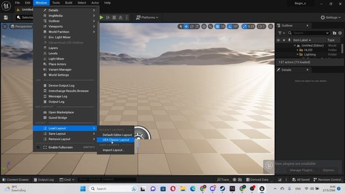The width and height of the screenshot is (345, 194).
Task: Click Outliner create folder icon
Action: point(334,33)
